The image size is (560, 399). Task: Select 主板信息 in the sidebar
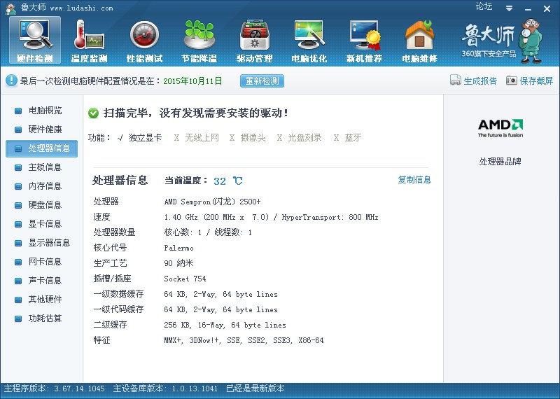click(x=41, y=167)
